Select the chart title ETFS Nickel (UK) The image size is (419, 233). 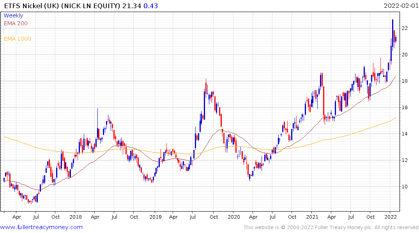32,6
